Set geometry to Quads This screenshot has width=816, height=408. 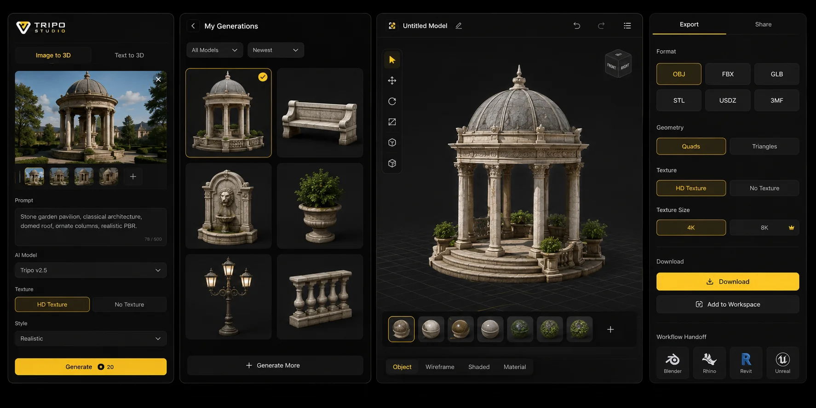[x=691, y=146]
